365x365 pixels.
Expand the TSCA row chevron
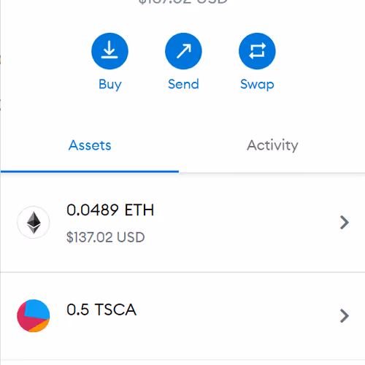[x=345, y=316]
